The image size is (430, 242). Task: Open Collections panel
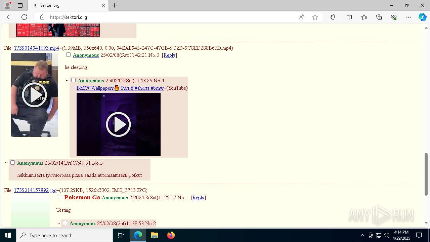pyautogui.click(x=379, y=17)
